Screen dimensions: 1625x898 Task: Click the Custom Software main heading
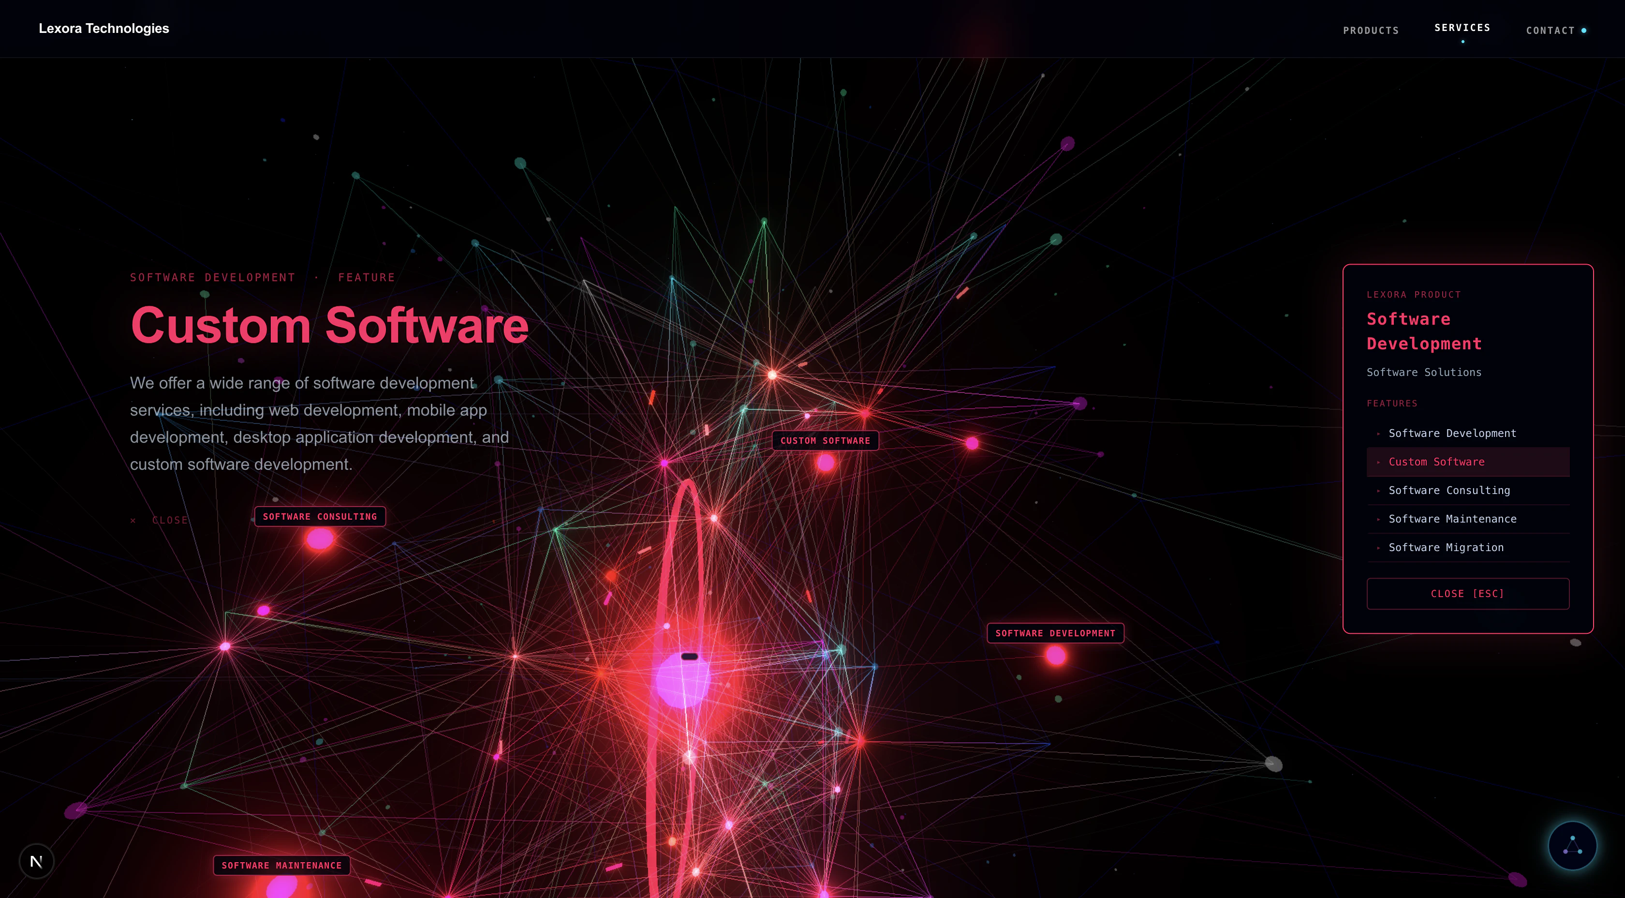pyautogui.click(x=329, y=326)
